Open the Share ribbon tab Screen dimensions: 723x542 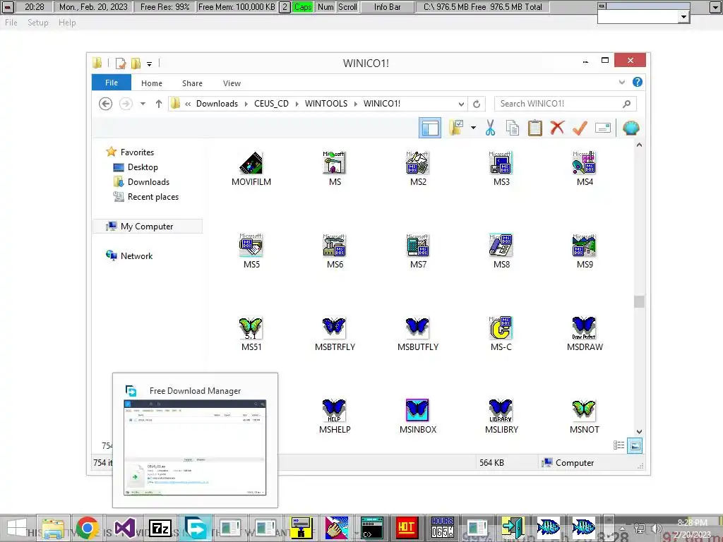click(x=192, y=83)
